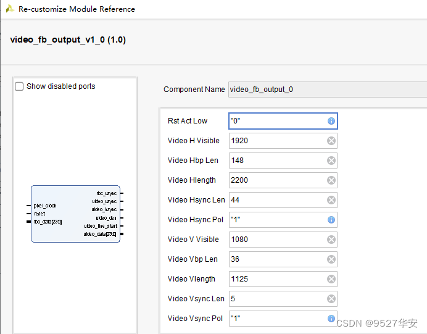
Task: Clear the Video Hlength value
Action: 331,180
